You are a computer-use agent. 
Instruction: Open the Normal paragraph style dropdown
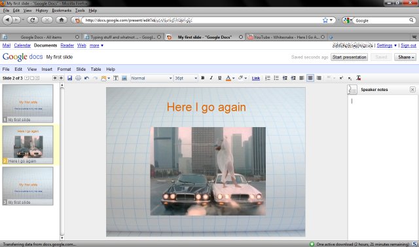pyautogui.click(x=151, y=78)
